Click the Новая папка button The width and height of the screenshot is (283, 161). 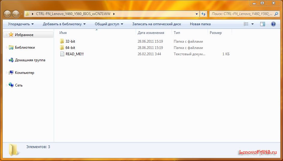(x=200, y=24)
